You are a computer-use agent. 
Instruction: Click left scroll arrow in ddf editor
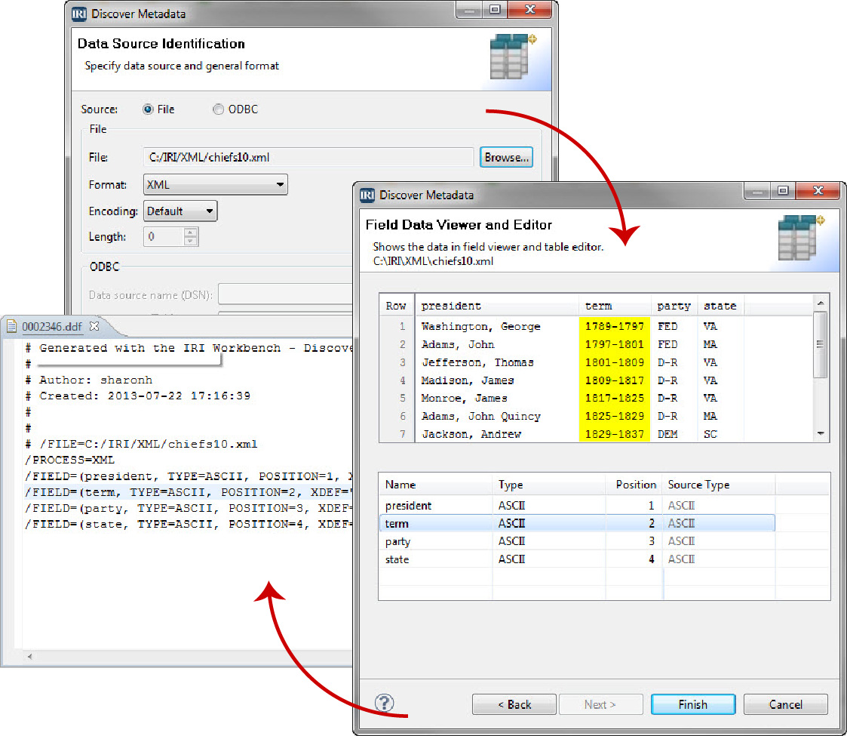(29, 657)
